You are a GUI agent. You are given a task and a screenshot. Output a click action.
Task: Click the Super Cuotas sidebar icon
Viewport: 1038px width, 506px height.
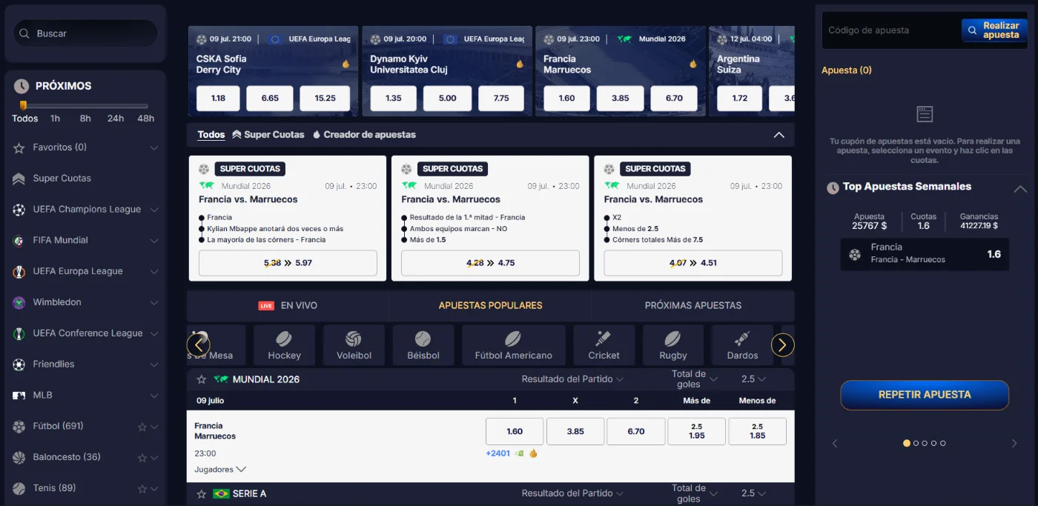coord(19,179)
